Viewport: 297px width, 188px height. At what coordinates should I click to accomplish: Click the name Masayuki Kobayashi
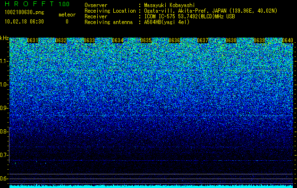[170, 5]
